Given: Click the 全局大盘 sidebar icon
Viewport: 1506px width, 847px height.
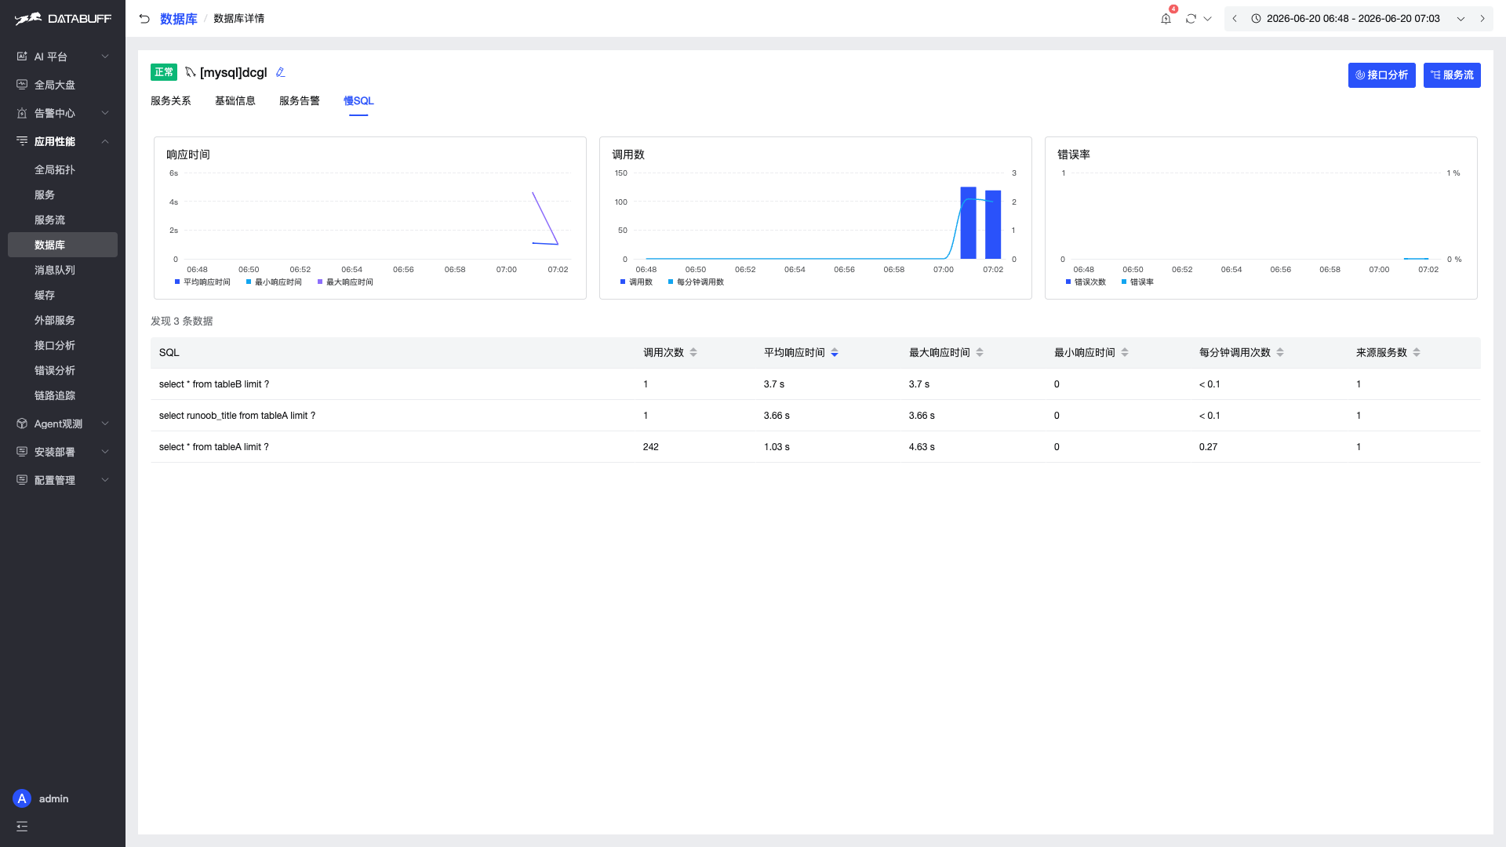Looking at the screenshot, I should (x=22, y=85).
